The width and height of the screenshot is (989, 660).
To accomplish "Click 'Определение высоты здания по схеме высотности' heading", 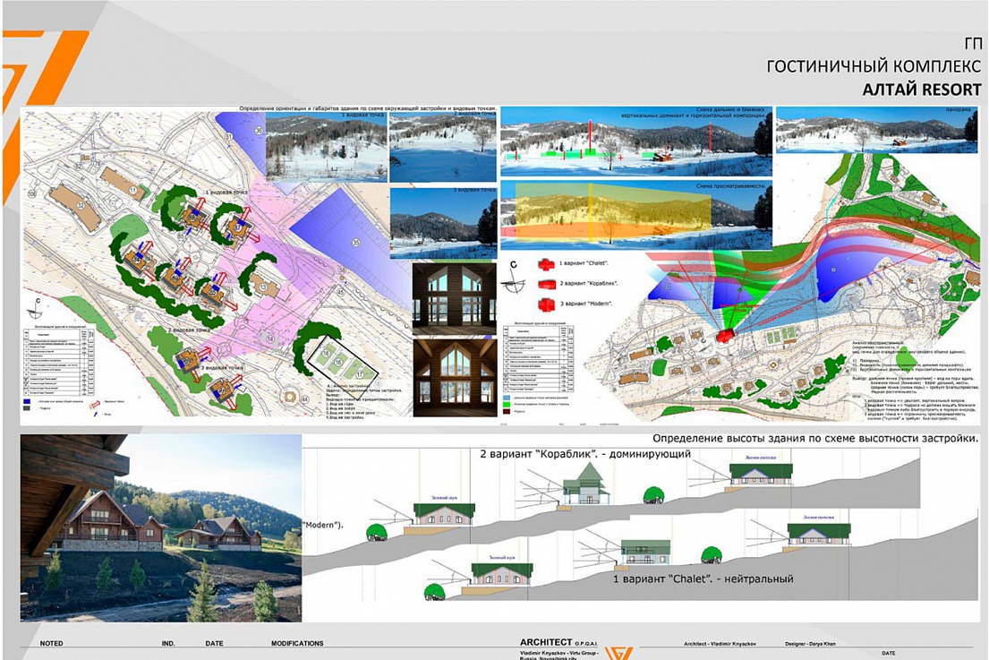I will 815,438.
